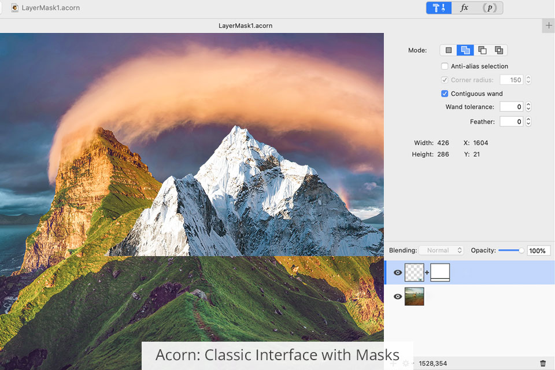555x370 pixels.
Task: Select the transparent layer thumbnail
Action: (414, 273)
